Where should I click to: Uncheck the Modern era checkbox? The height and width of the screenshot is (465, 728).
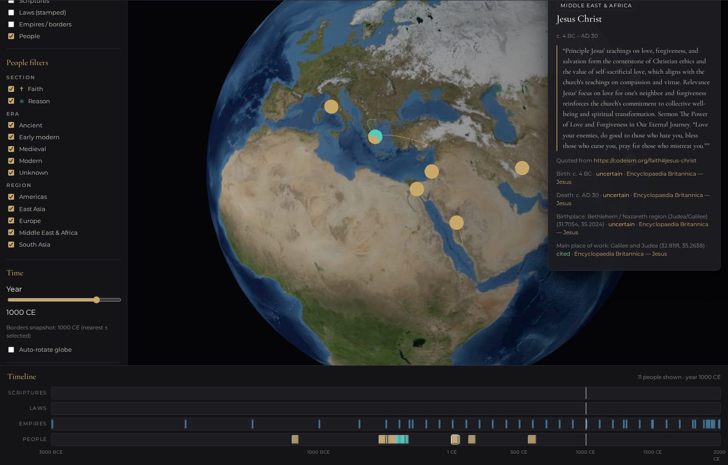pyautogui.click(x=11, y=161)
